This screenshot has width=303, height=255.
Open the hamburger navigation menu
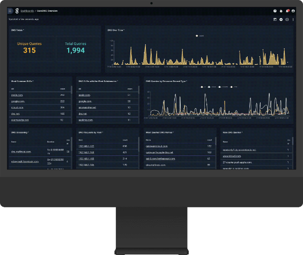10,11
